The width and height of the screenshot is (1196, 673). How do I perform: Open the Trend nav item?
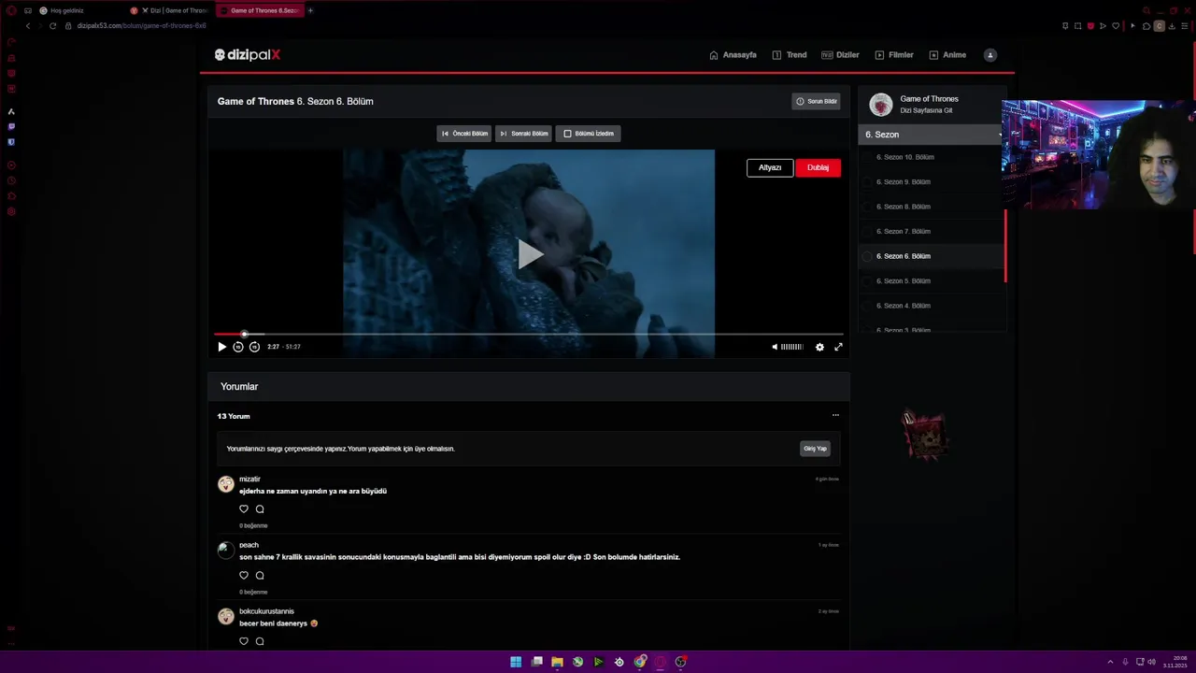[x=790, y=55]
